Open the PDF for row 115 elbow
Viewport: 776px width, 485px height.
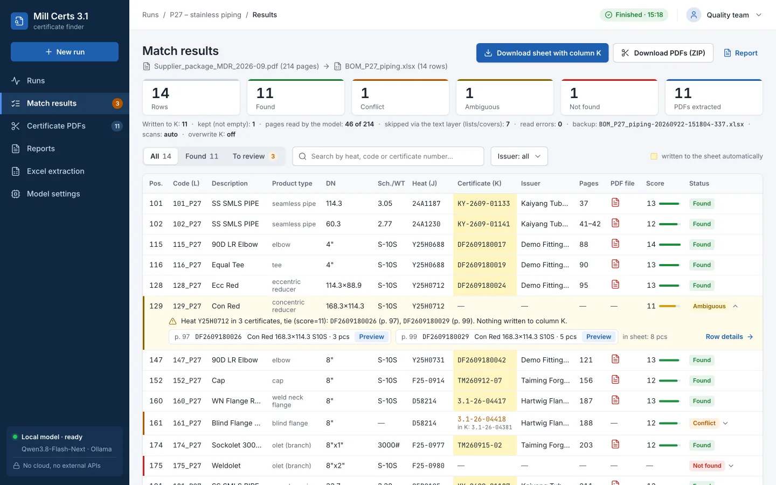pos(615,244)
